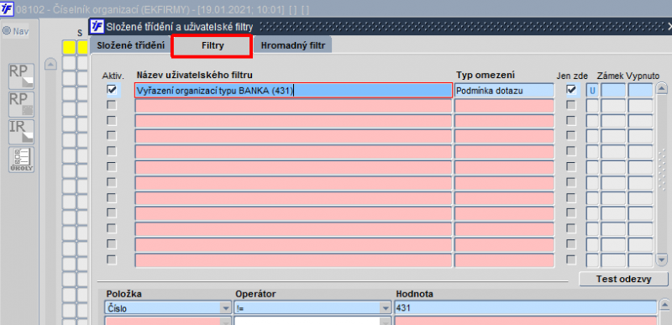Click the U flag cell in the first filter row
The image size is (672, 325).
point(592,91)
